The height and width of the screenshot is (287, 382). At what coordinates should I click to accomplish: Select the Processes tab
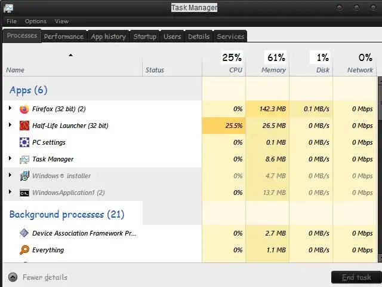pyautogui.click(x=22, y=36)
